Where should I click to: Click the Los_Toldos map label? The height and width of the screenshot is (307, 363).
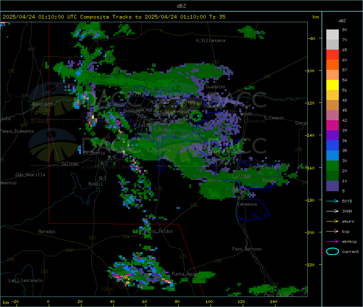pos(161,231)
